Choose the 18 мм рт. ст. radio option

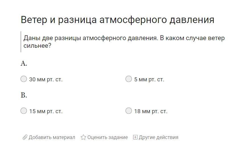click(129, 111)
